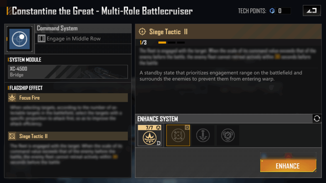Image resolution: width=326 pixels, height=183 pixels.
Task: Select the Command System target icon
Action: [19, 39]
